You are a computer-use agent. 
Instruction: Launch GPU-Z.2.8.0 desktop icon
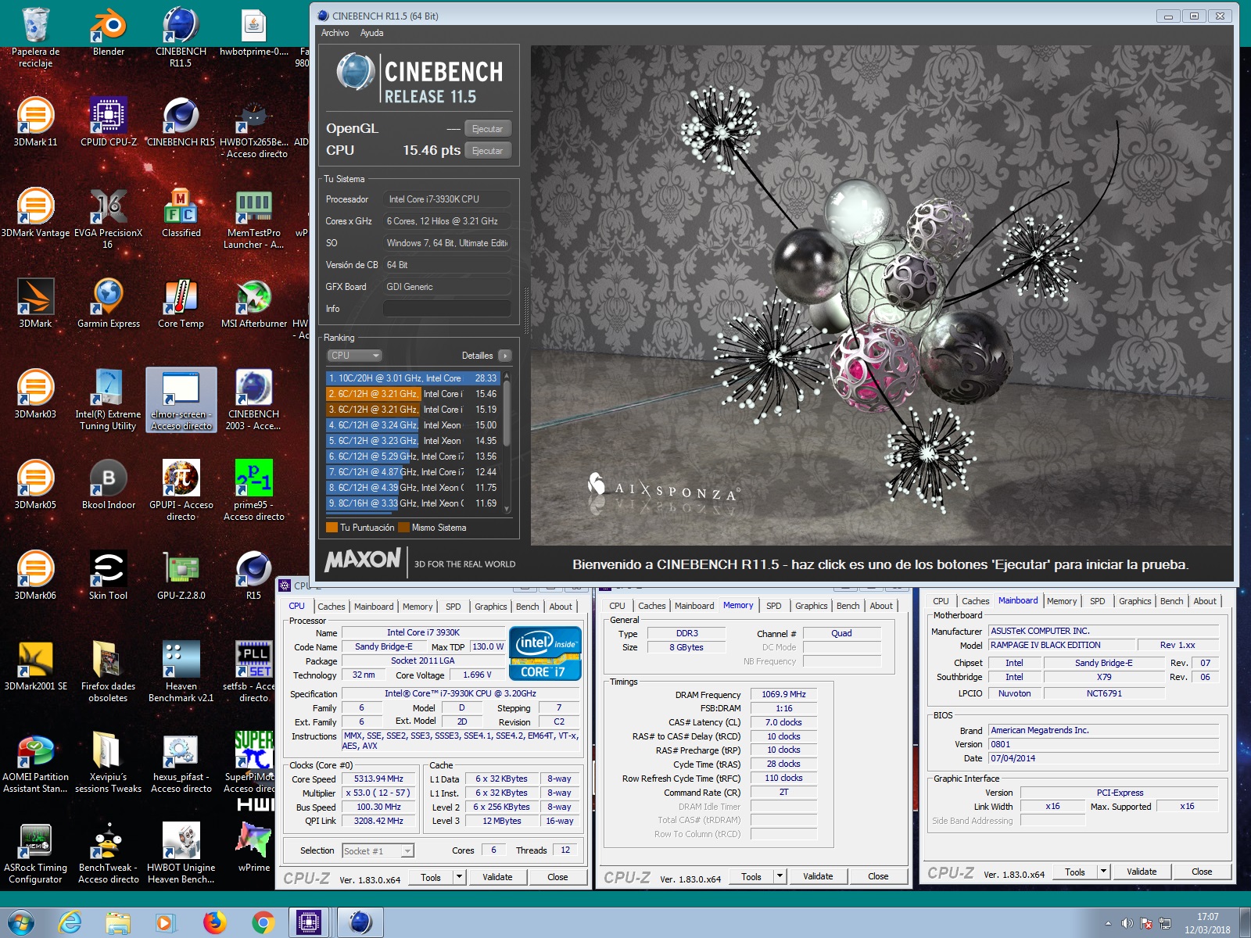[x=181, y=575]
